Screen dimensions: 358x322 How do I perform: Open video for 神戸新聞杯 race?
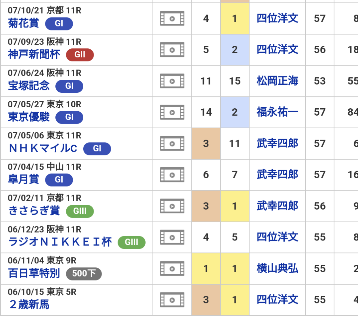(172, 50)
